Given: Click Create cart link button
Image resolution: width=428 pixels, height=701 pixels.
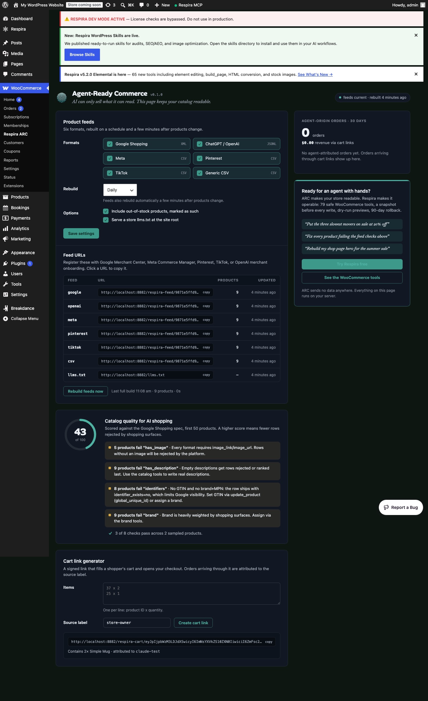Looking at the screenshot, I should click(x=193, y=623).
